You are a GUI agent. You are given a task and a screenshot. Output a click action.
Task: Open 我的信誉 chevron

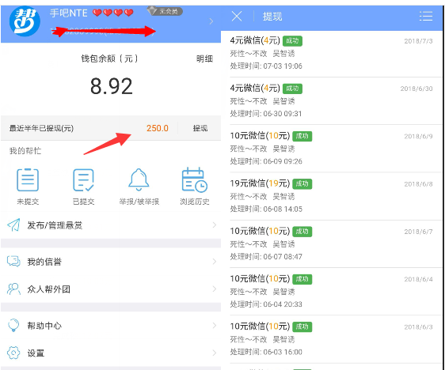click(215, 261)
